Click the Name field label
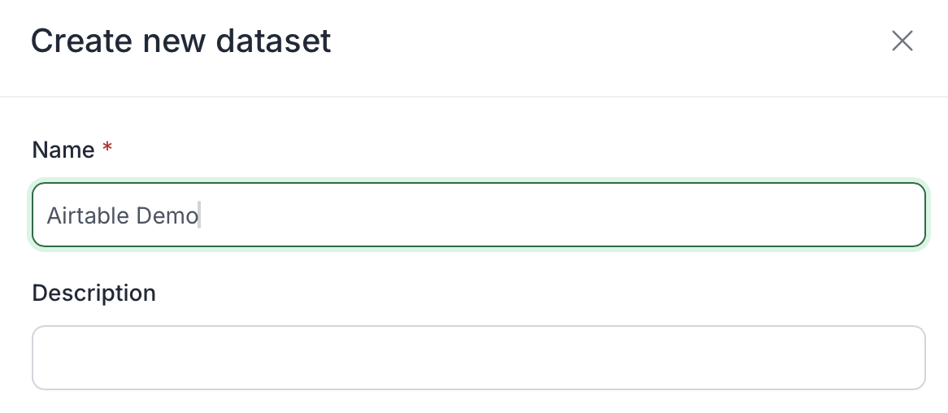The width and height of the screenshot is (948, 413). 63,150
